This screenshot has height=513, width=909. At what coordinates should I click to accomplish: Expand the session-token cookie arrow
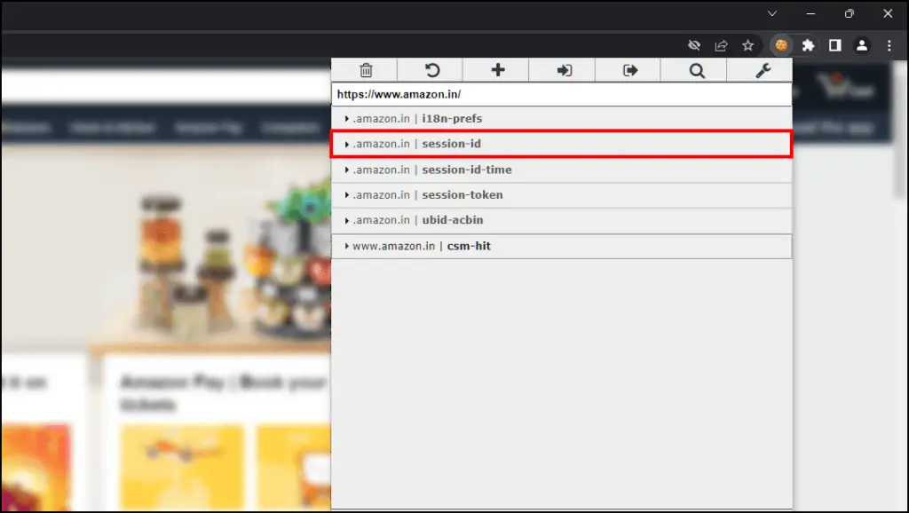347,194
